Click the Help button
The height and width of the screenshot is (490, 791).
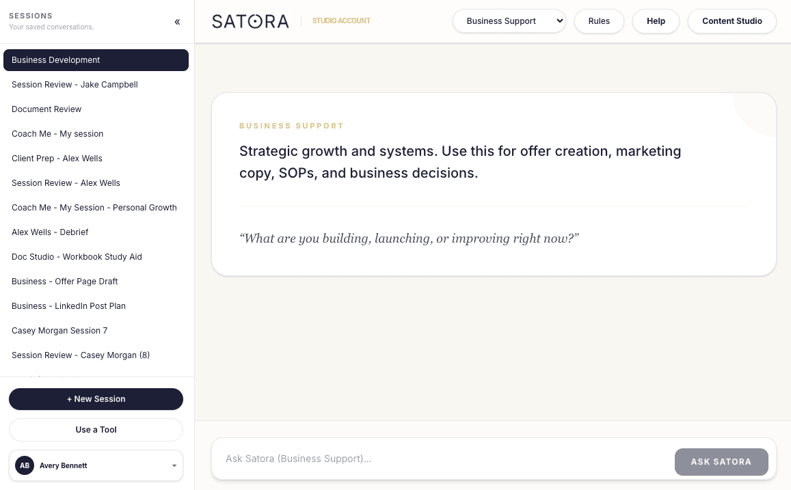click(x=656, y=21)
